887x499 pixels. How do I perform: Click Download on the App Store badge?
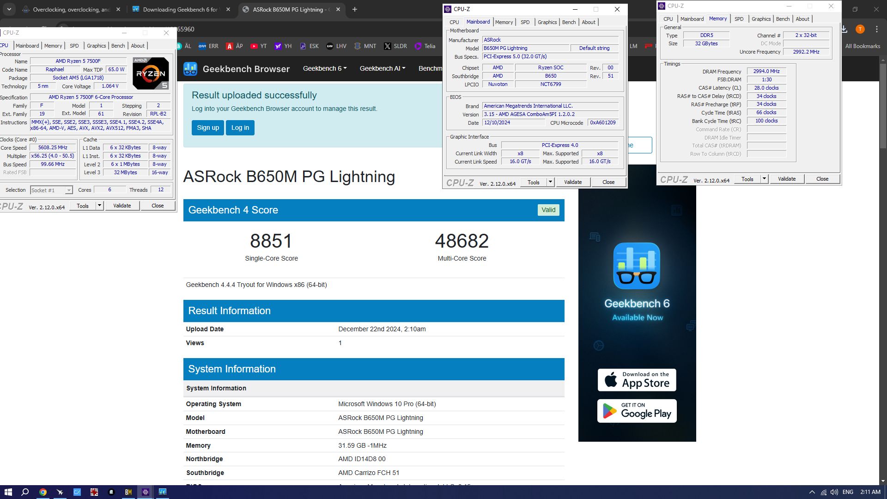click(637, 380)
